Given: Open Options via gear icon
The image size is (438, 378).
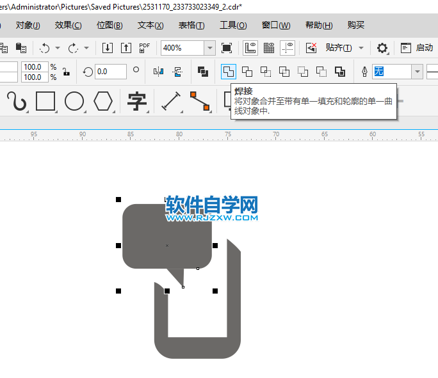Looking at the screenshot, I should coord(382,48).
